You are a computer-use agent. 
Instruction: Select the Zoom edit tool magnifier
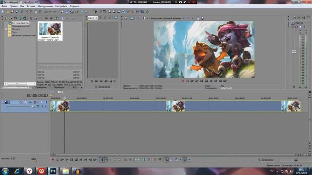click(119, 160)
